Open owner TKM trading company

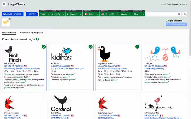click(154, 69)
